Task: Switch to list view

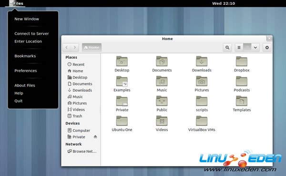Action: click(x=239, y=48)
